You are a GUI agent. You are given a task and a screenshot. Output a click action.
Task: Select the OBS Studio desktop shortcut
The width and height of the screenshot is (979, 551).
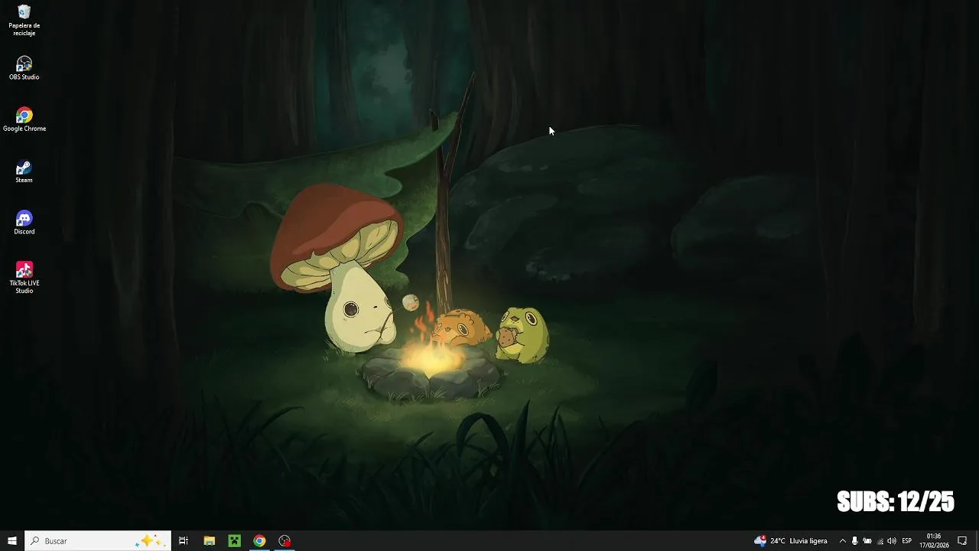[x=24, y=68]
